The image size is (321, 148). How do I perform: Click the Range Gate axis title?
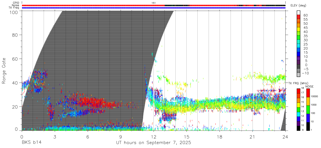4,71
